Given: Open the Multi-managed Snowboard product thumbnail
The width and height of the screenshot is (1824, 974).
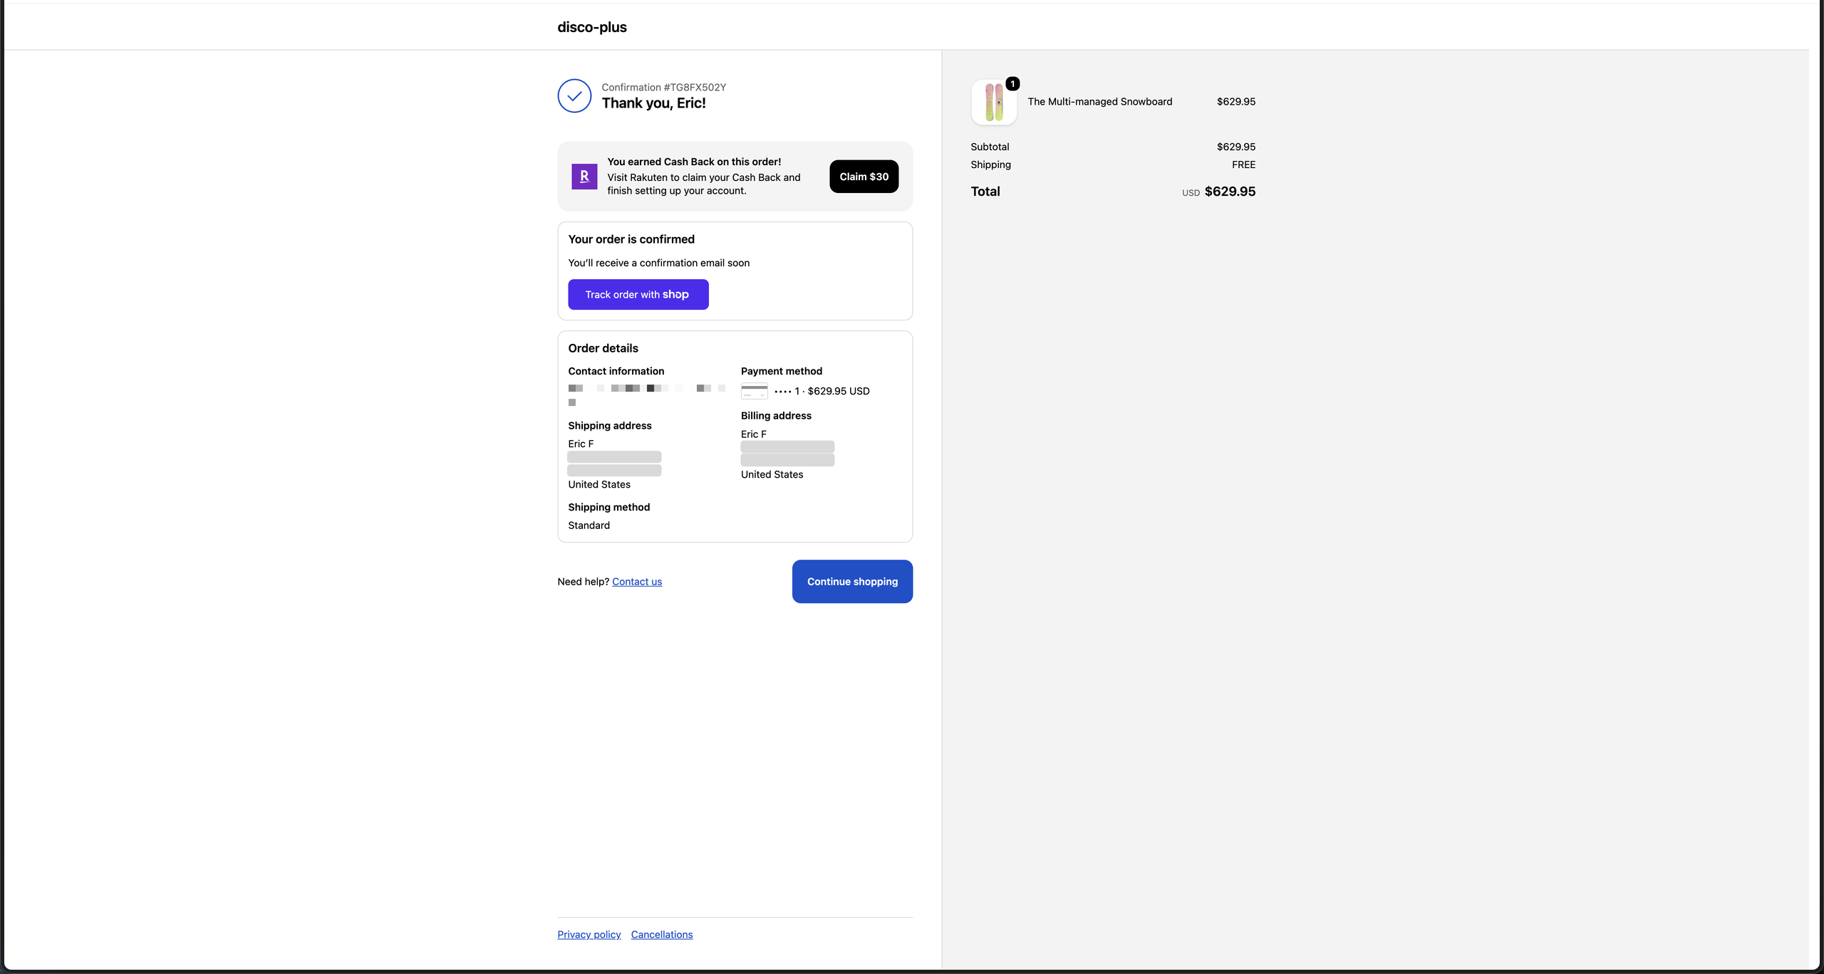Looking at the screenshot, I should tap(994, 102).
